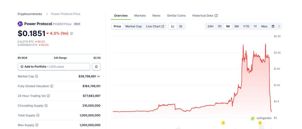Viewport: 302px width, 129px height.
Task: Switch to line chart view icon
Action: coord(173,26)
